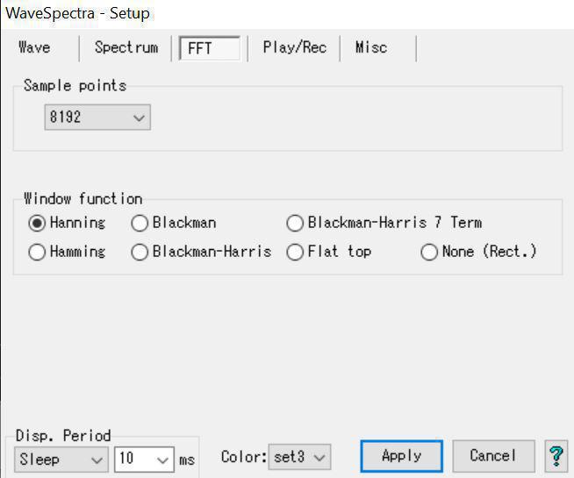574x478 pixels.
Task: Select the Hamming window function
Action: pyautogui.click(x=37, y=252)
